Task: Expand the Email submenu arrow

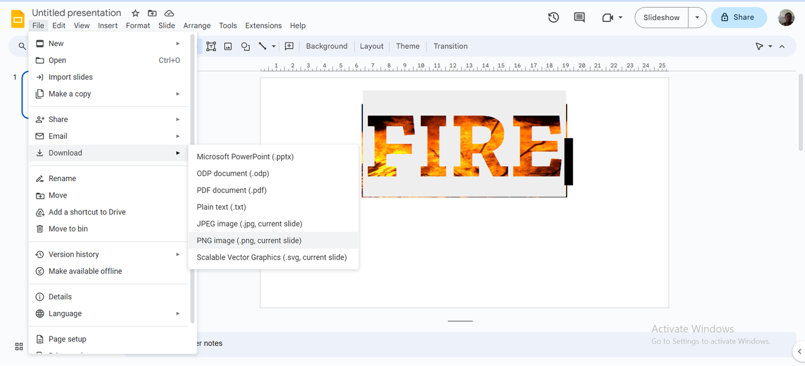Action: click(178, 136)
